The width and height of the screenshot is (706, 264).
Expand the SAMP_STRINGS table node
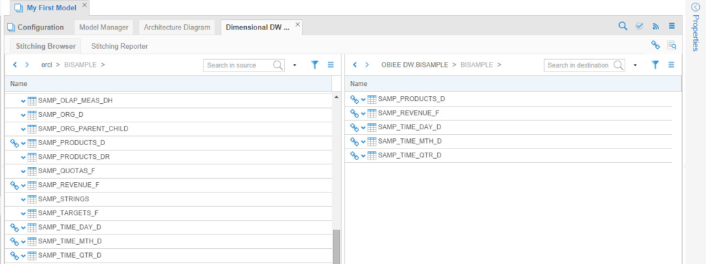tap(23, 199)
